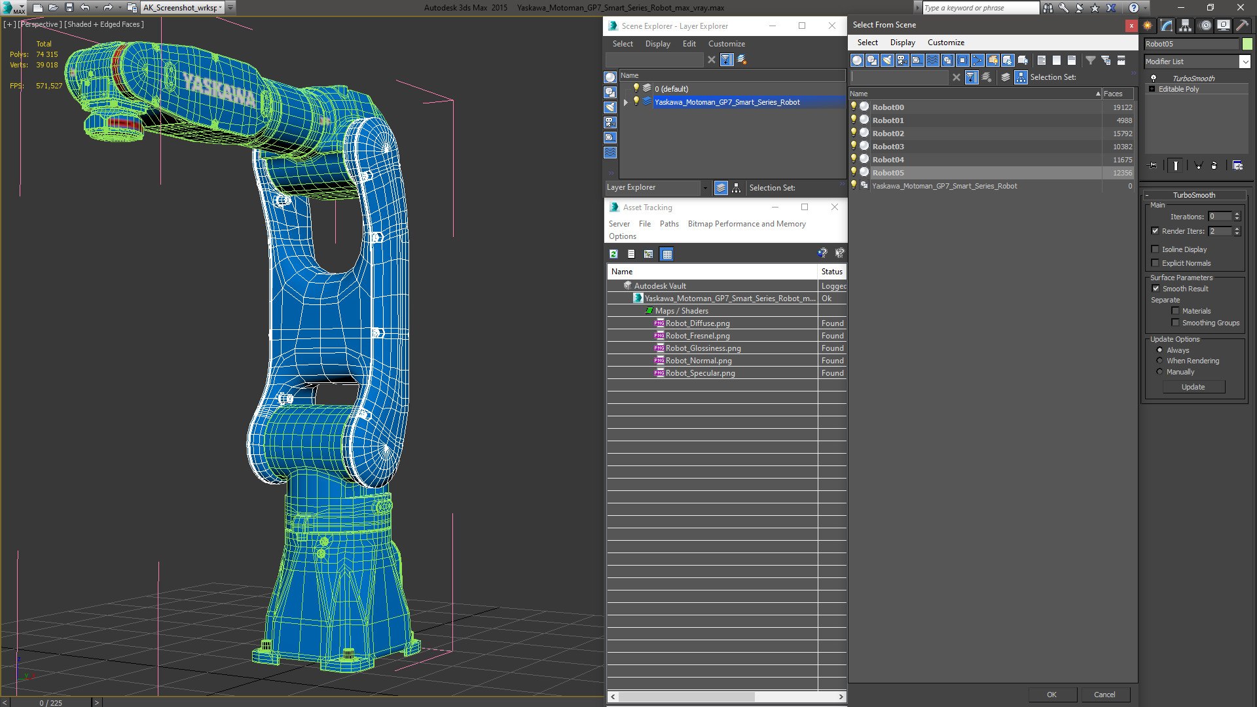Screen dimensions: 1257x707
Task: Uncheck the Render Iters checkbox
Action: click(1155, 231)
